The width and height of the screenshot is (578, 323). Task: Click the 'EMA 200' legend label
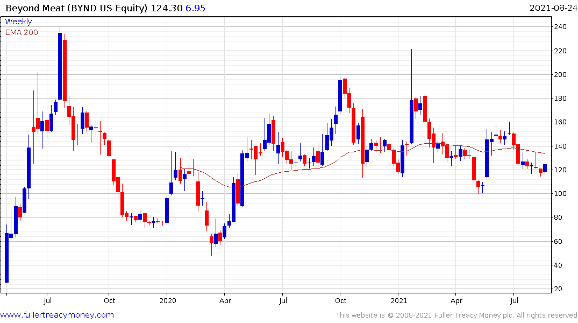[x=22, y=32]
